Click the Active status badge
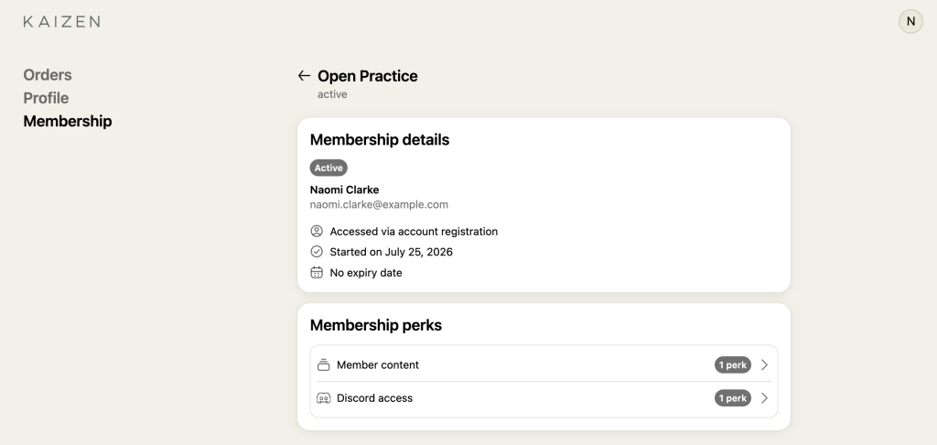The width and height of the screenshot is (937, 445). (x=328, y=168)
